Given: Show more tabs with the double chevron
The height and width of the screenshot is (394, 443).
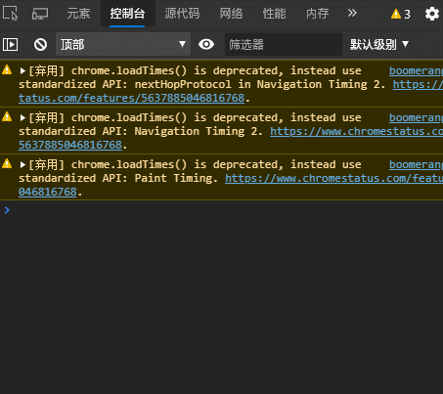Looking at the screenshot, I should coord(352,14).
